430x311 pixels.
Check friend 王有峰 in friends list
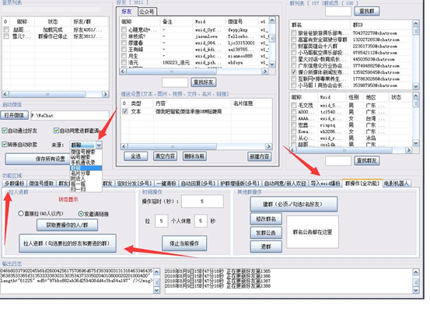(124, 49)
